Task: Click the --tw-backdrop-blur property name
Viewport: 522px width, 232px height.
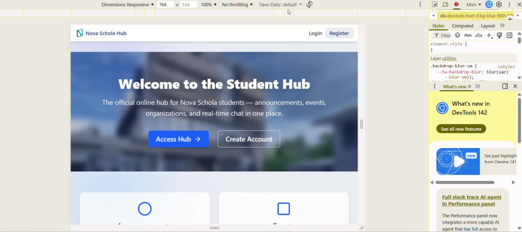Action: coord(458,72)
